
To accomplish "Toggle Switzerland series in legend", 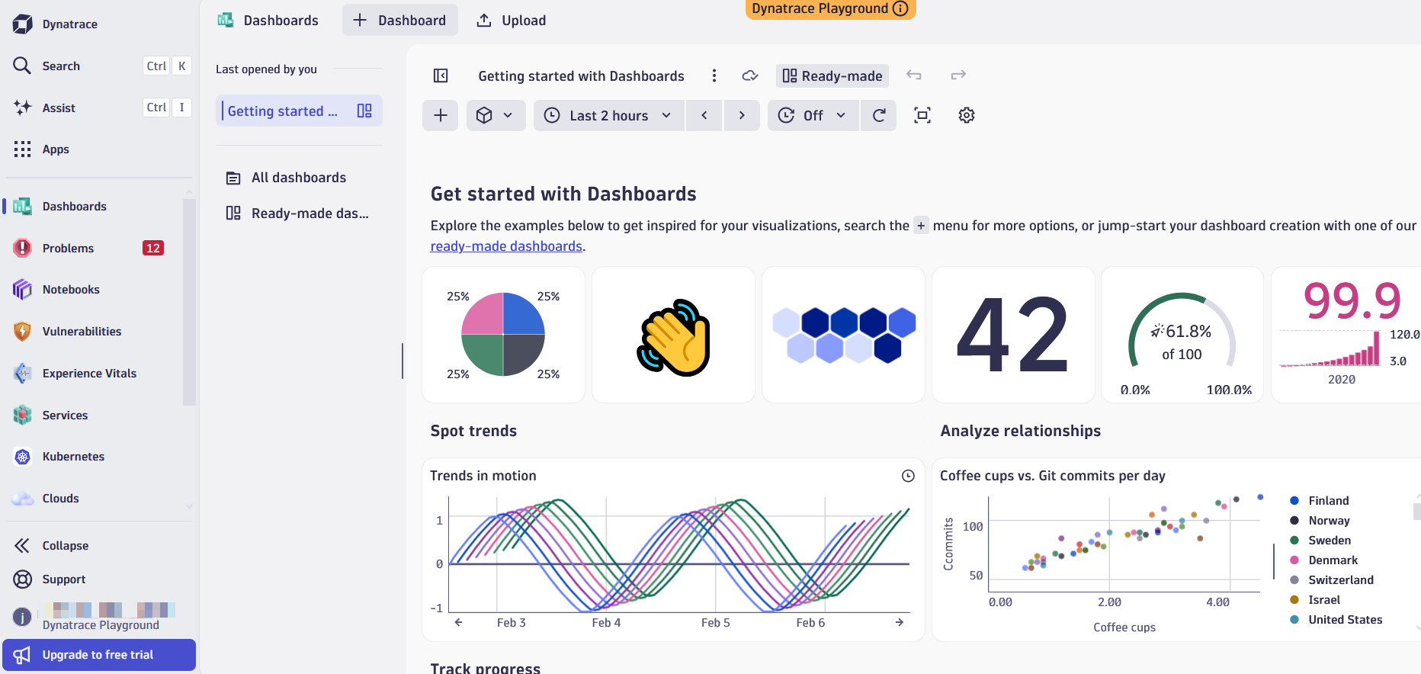I will pos(1332,580).
